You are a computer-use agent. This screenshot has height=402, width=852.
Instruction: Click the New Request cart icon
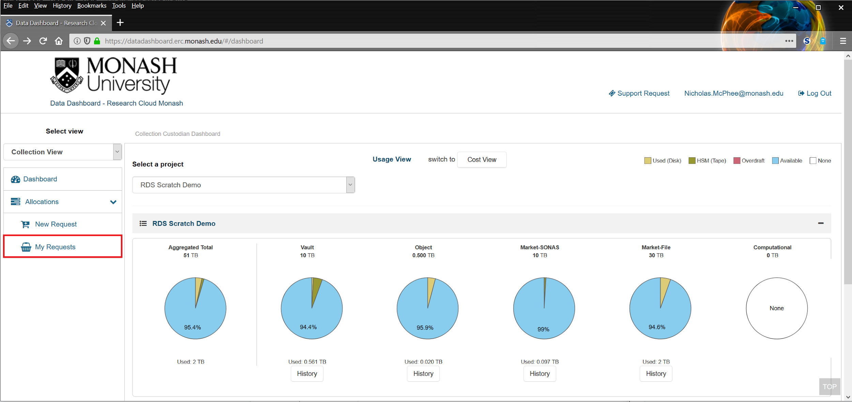click(25, 224)
